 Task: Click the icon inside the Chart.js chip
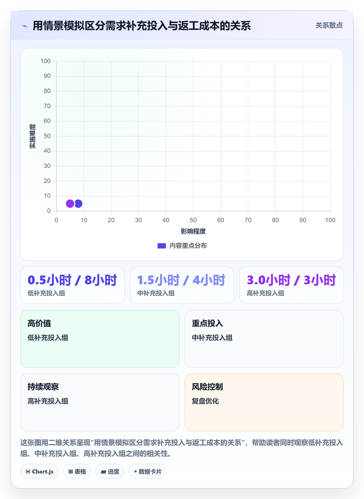(x=28, y=472)
